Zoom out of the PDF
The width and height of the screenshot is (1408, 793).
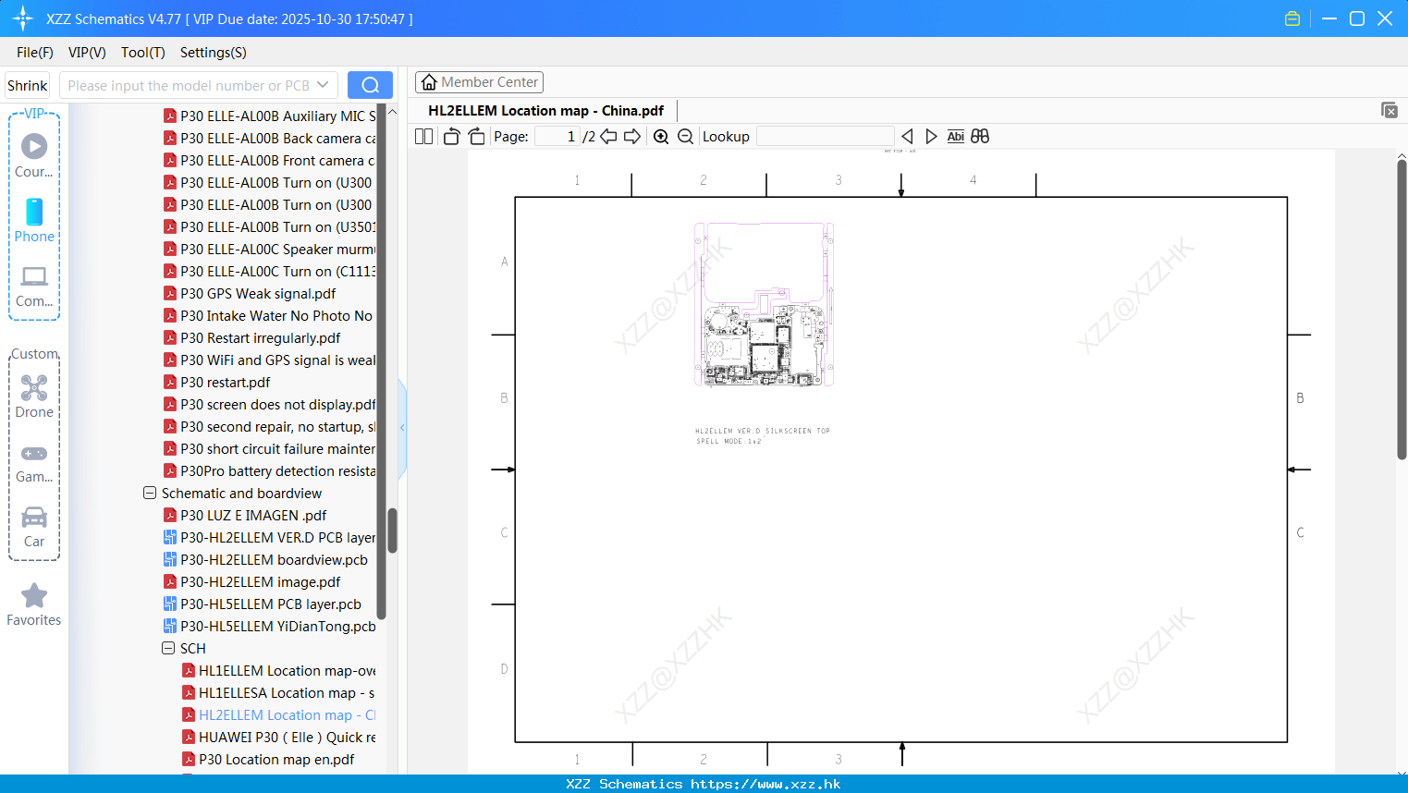pos(685,137)
